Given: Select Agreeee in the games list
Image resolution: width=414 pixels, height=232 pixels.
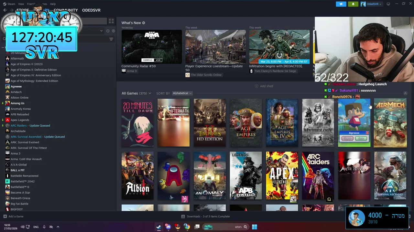Looking at the screenshot, I should click(x=16, y=86).
